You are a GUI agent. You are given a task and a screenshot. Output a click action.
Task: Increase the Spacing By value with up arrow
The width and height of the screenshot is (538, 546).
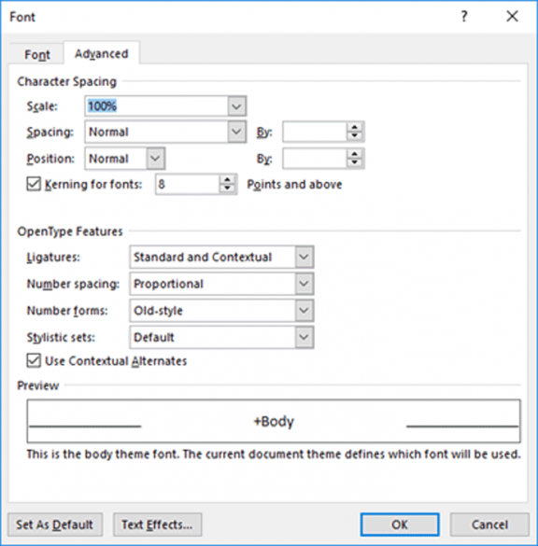(355, 128)
